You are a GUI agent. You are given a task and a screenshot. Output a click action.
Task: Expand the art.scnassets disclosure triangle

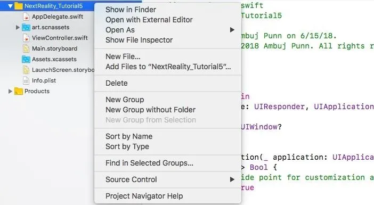[x=18, y=27]
